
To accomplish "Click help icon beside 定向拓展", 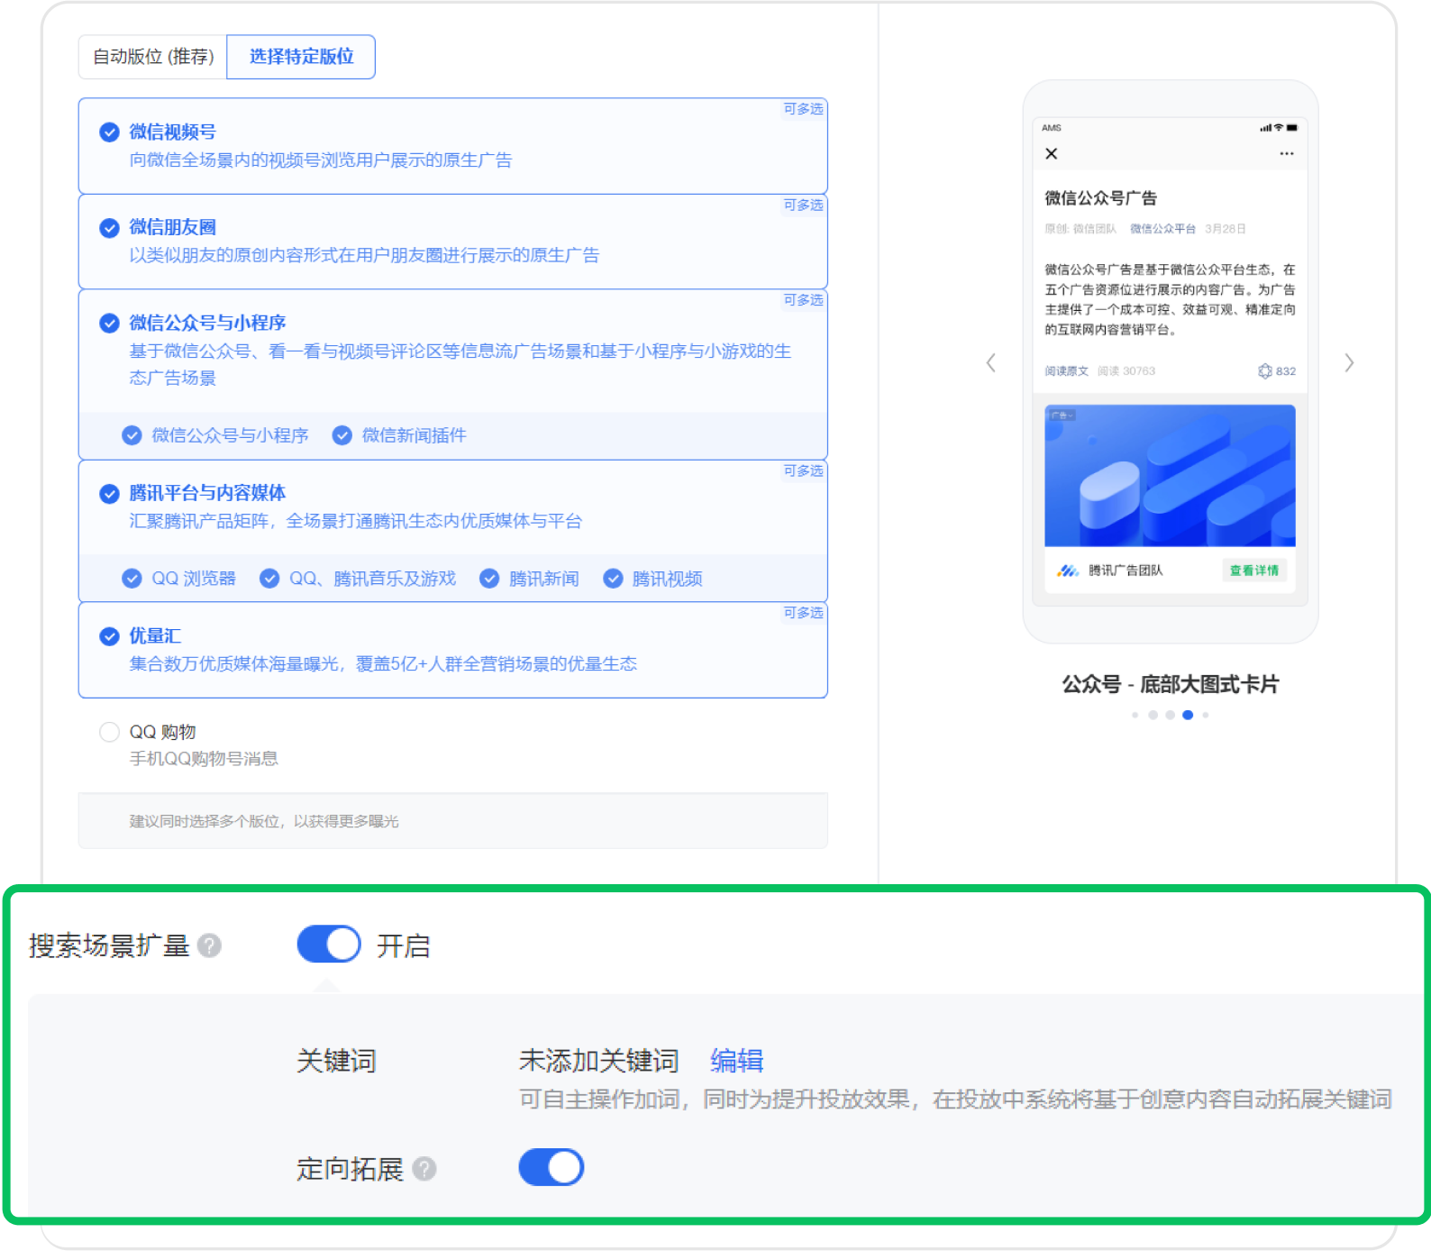I will pos(424,1169).
